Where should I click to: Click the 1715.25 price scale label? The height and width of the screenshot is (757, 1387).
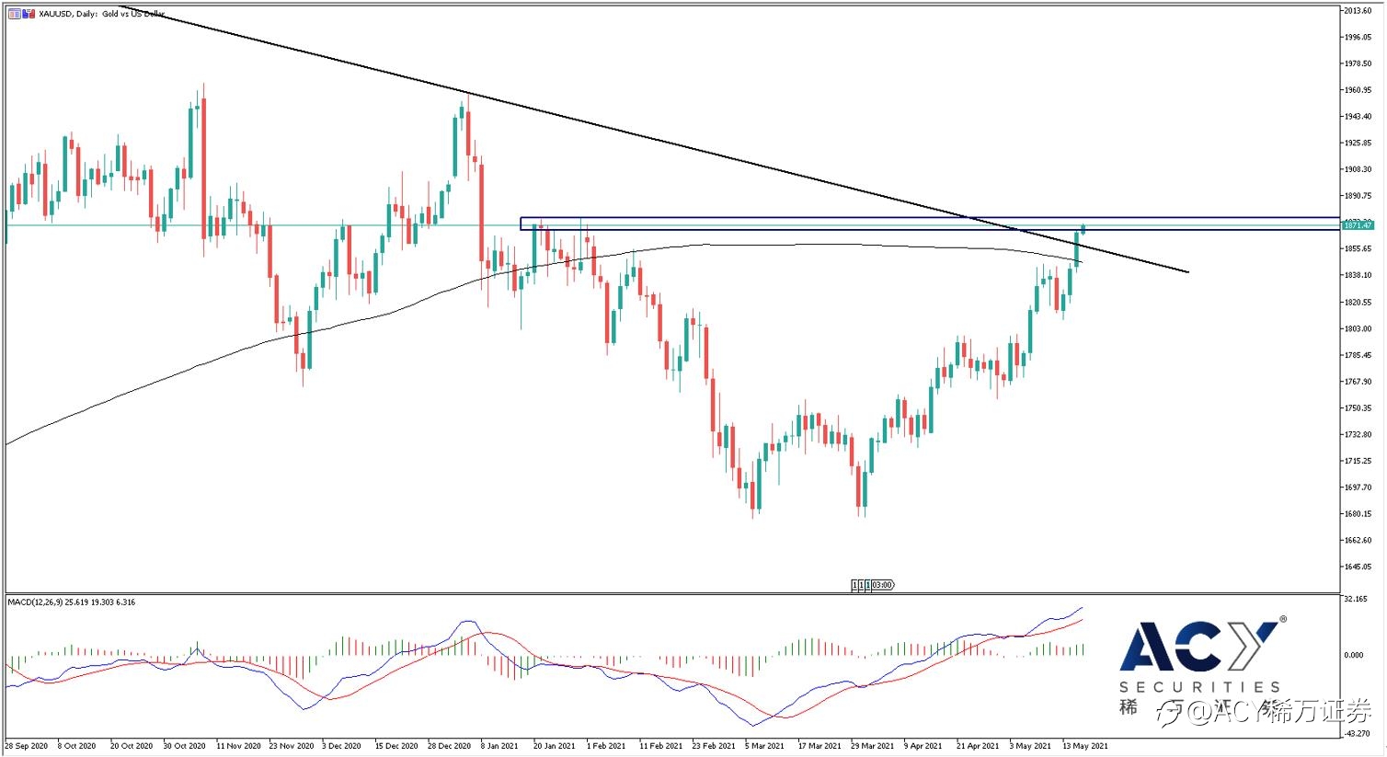point(1358,461)
